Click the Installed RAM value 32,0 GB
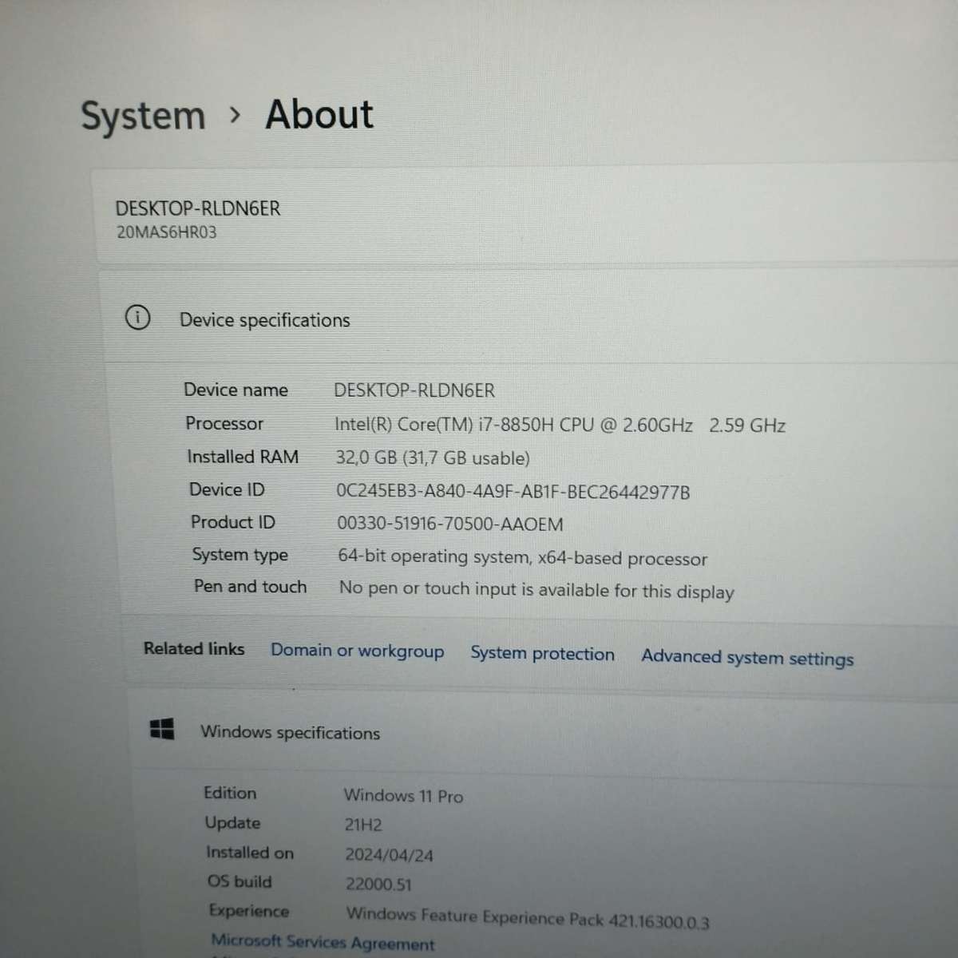Screen dimensions: 958x958 coord(434,457)
